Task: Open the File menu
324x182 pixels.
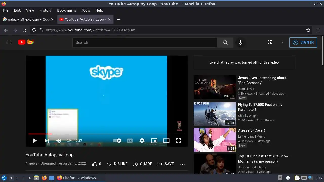Action: (x=5, y=10)
